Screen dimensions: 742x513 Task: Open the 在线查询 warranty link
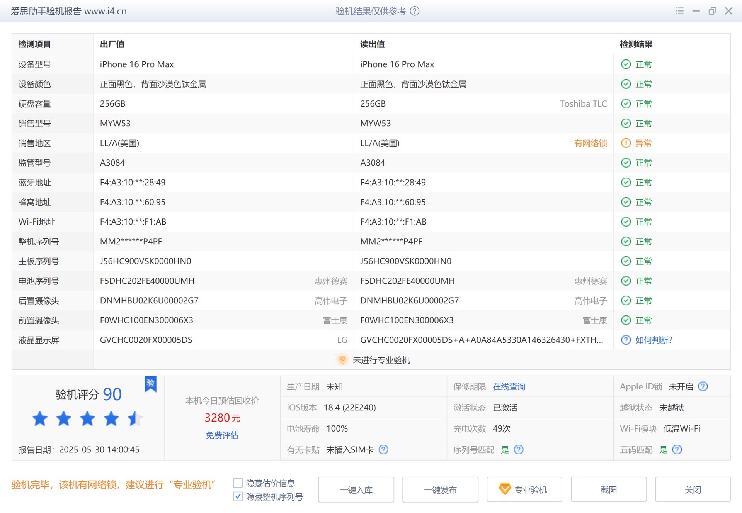(509, 387)
